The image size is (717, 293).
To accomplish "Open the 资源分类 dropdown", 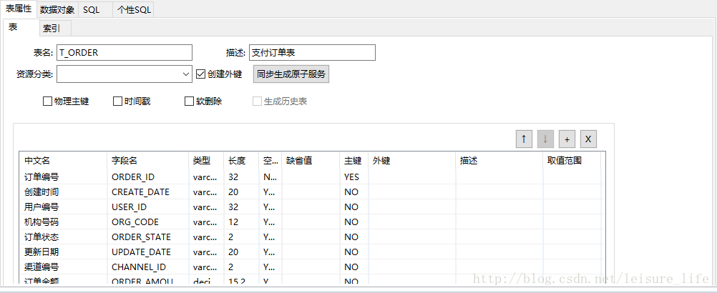I will click(125, 74).
